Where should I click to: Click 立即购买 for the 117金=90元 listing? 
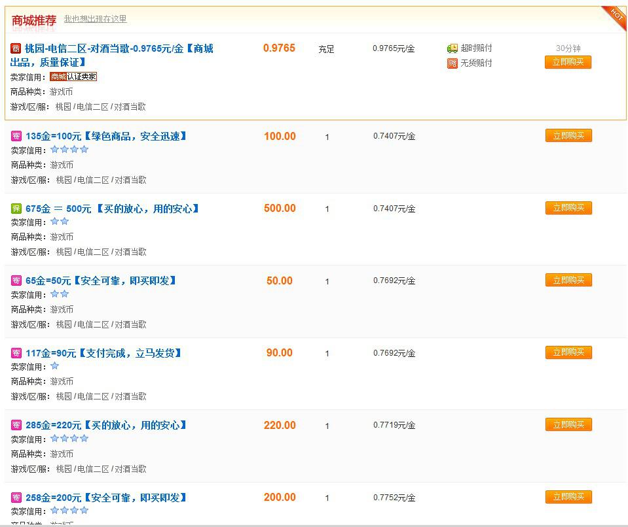(568, 352)
